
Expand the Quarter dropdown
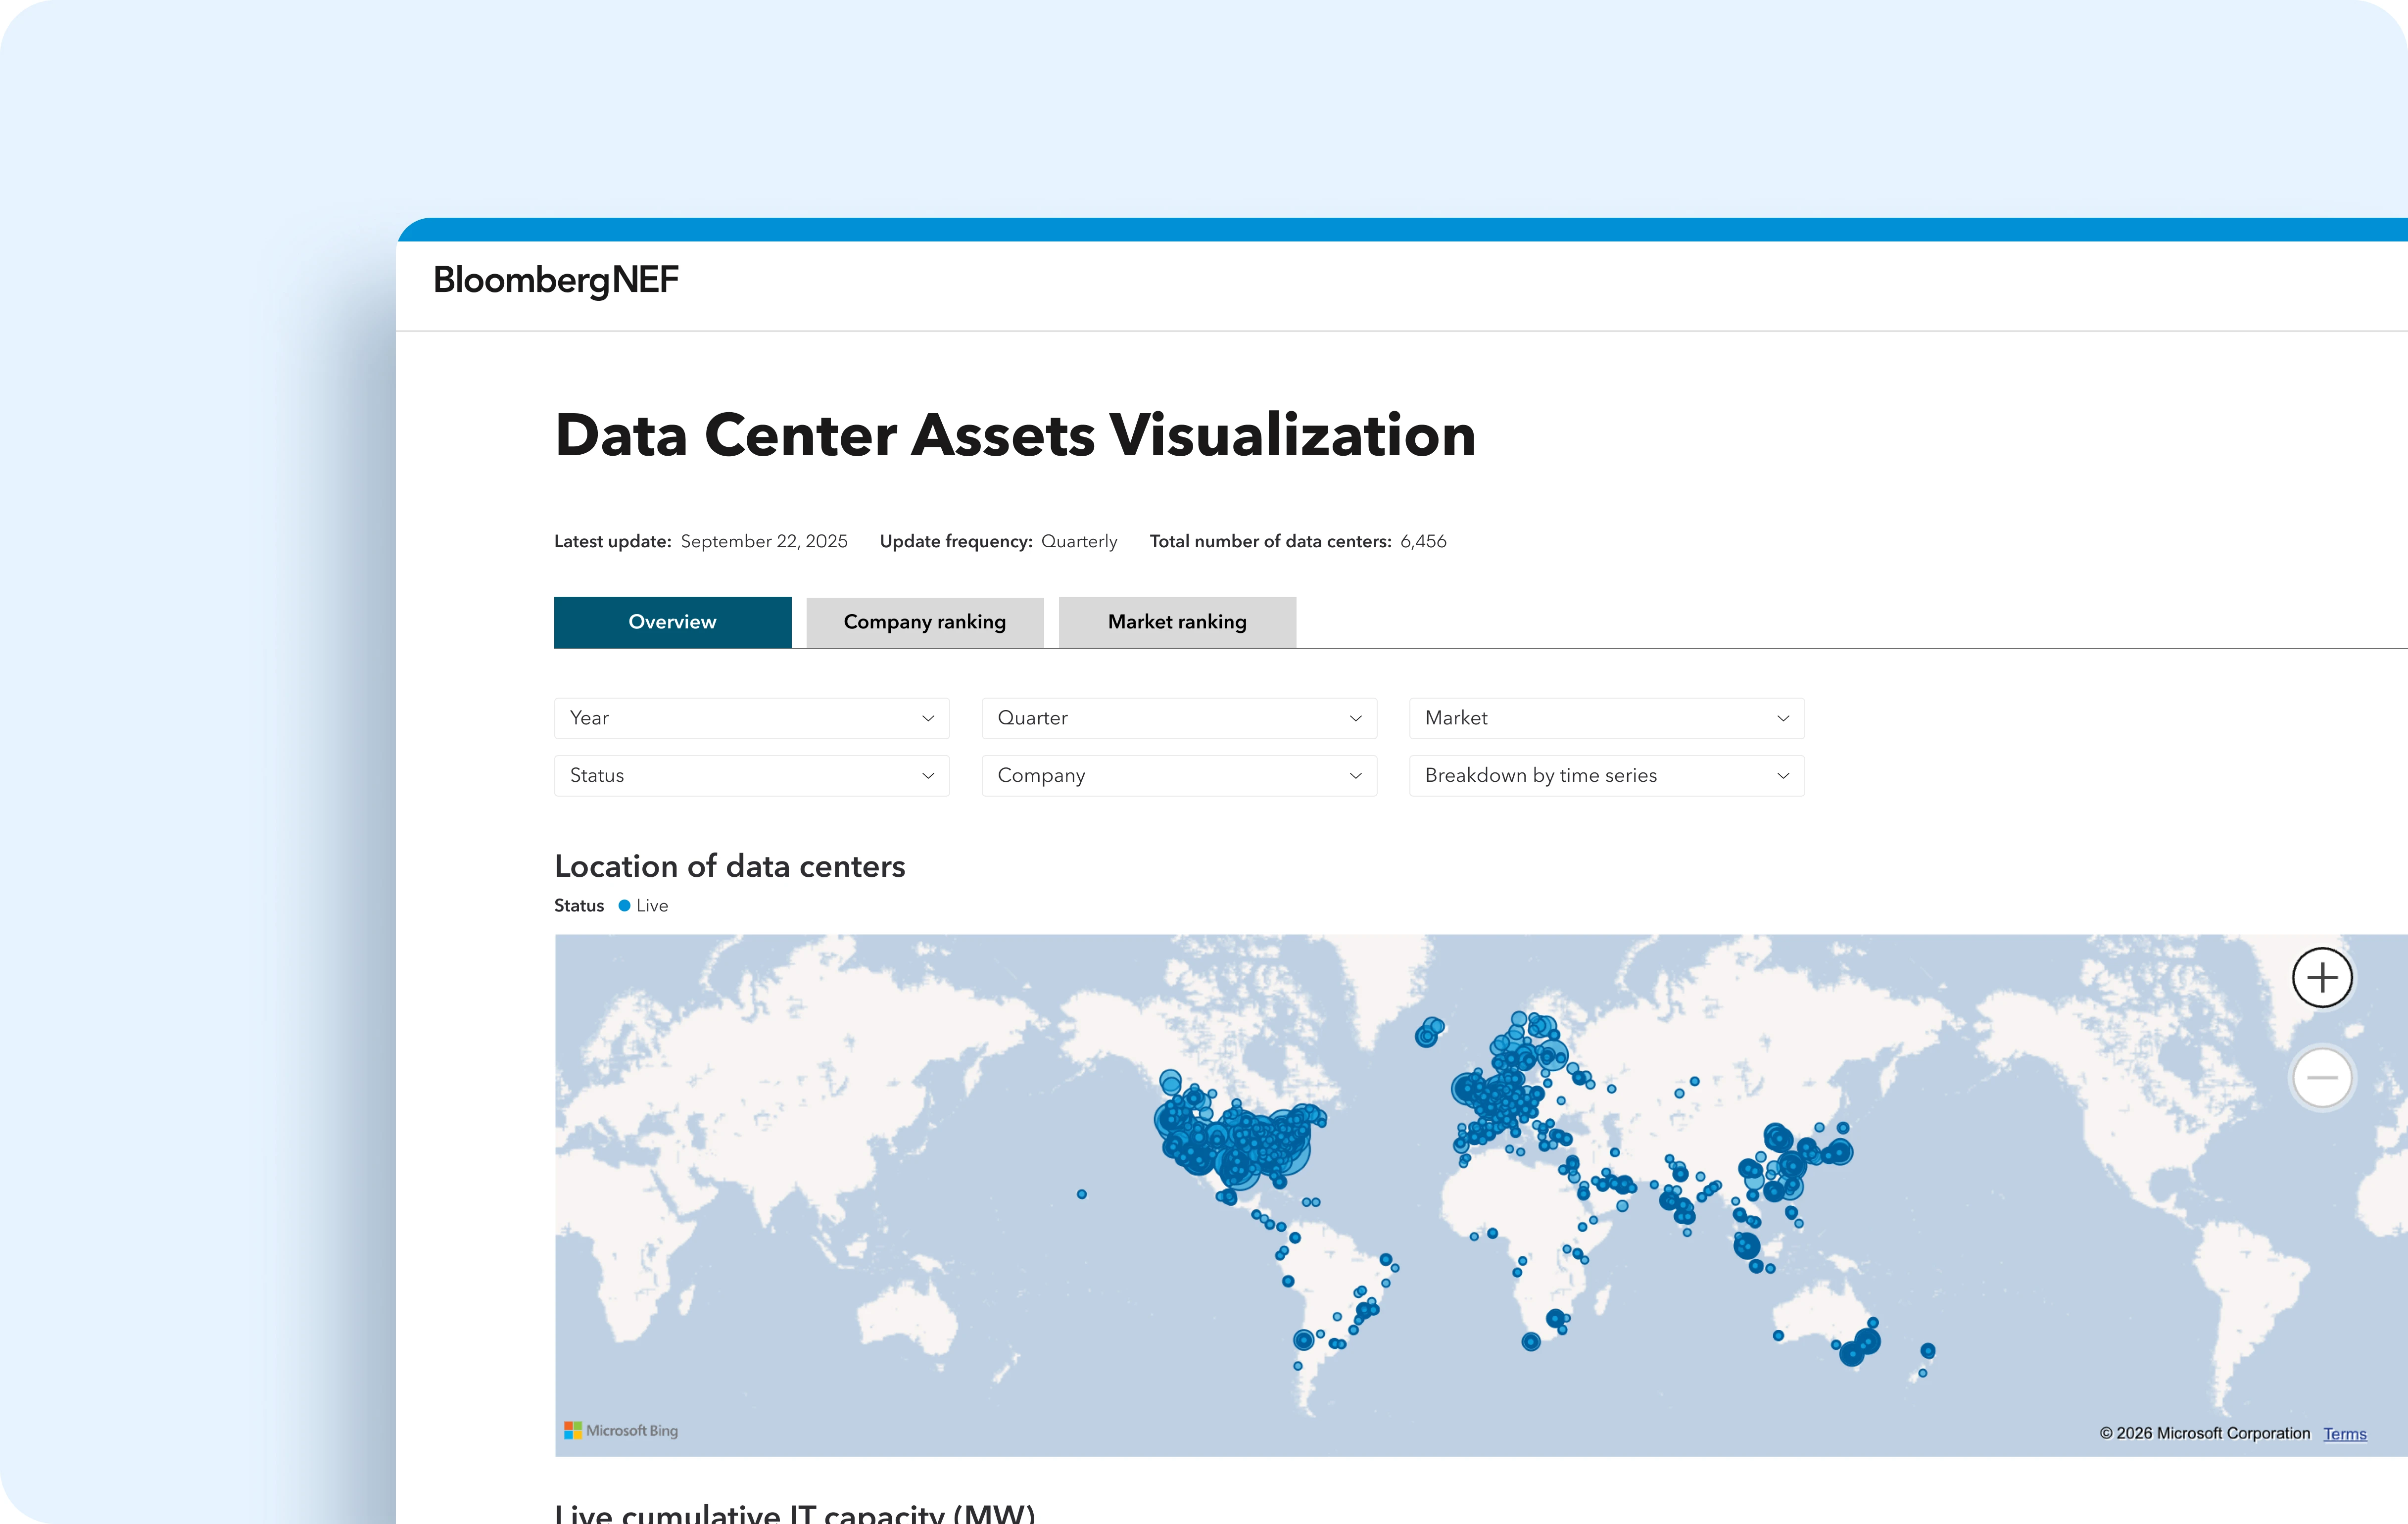1179,718
